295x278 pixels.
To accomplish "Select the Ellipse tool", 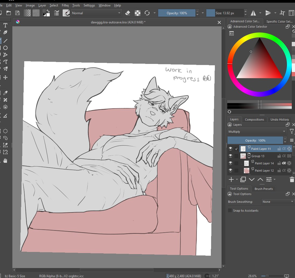I will [5, 48].
